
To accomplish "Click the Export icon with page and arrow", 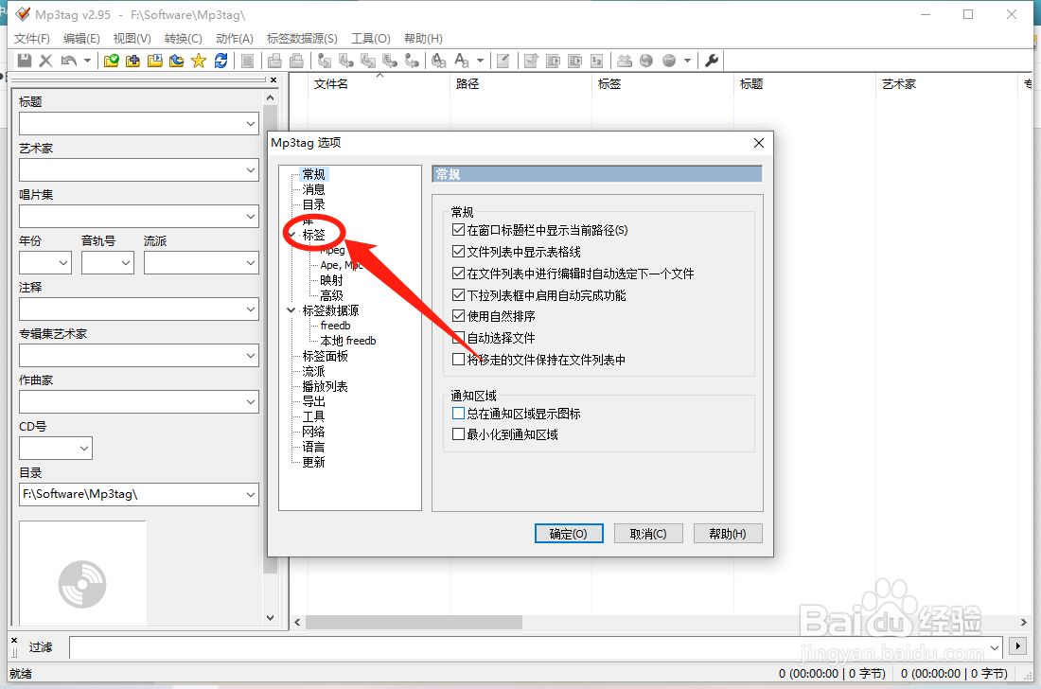I will click(531, 61).
